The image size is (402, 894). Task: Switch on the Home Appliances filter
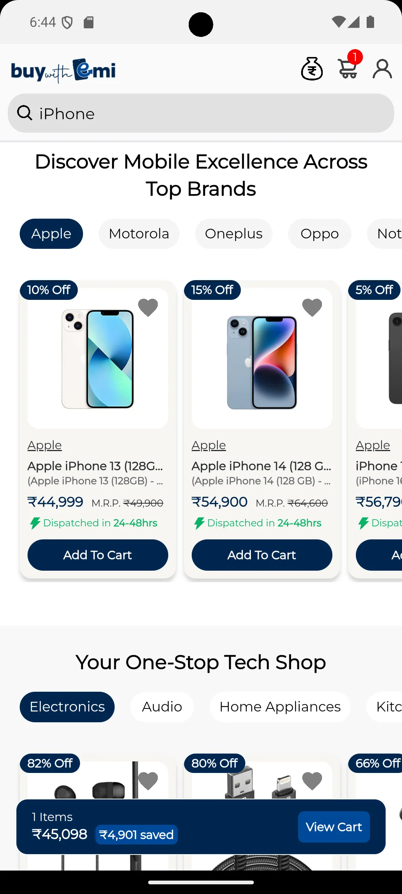[280, 706]
